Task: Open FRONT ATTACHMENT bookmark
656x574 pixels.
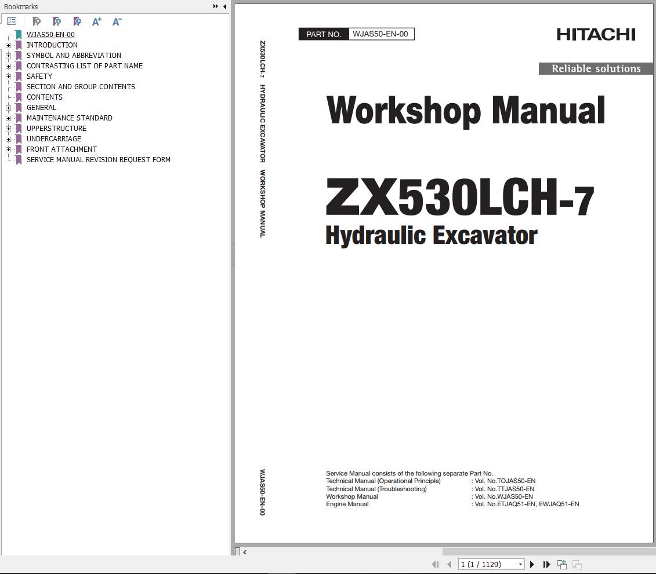Action: point(61,149)
